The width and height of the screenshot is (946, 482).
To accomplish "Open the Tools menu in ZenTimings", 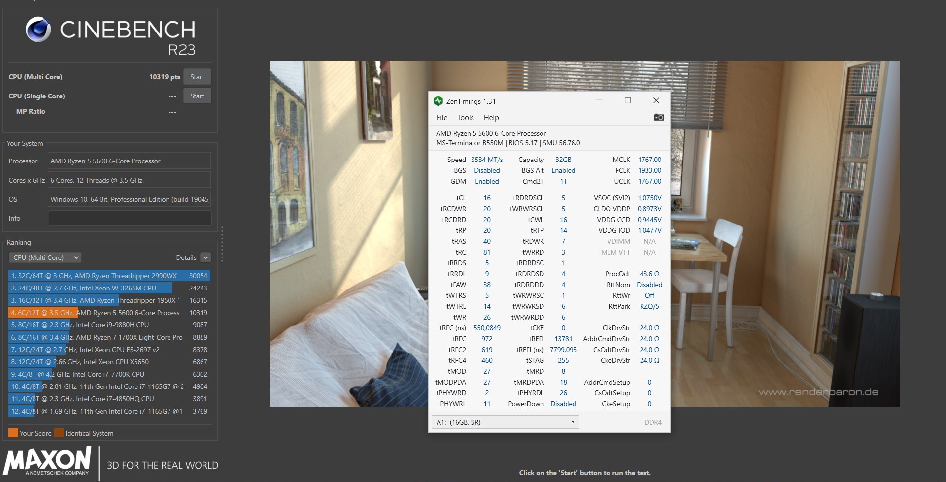I will tap(466, 117).
